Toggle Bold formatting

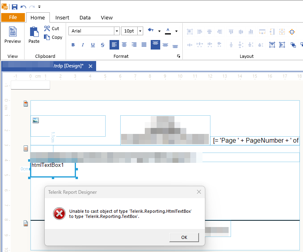[73, 45]
